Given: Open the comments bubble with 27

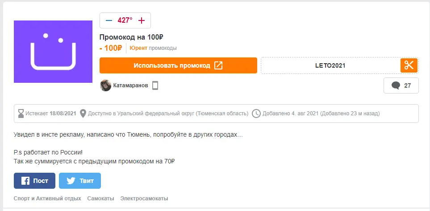Looking at the screenshot, I should pos(401,85).
